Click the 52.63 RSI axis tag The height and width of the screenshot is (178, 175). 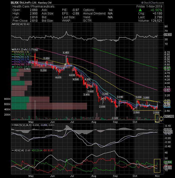[x=167, y=34]
